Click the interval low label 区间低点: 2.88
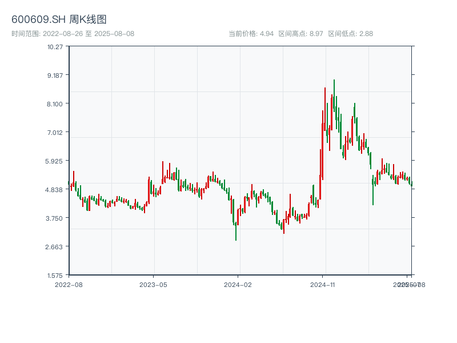 tap(351, 34)
